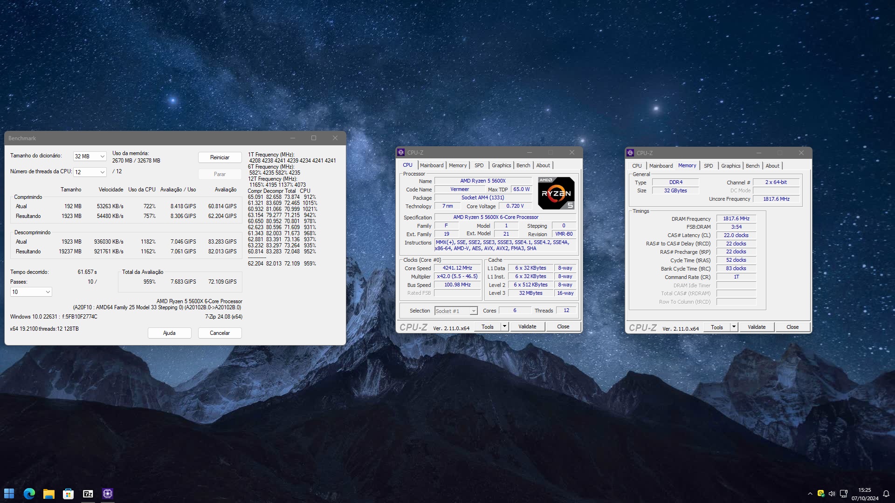Screen dimensions: 895x503
Task: Click CAS# Latency value 22.0 clocks
Action: click(x=736, y=235)
